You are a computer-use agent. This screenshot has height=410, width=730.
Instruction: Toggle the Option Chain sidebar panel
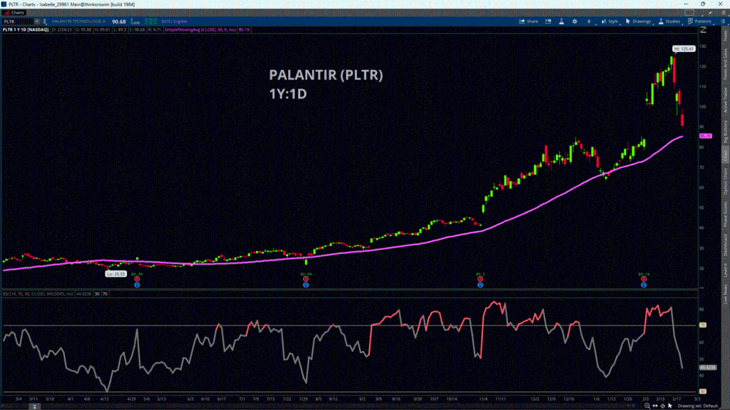point(725,181)
